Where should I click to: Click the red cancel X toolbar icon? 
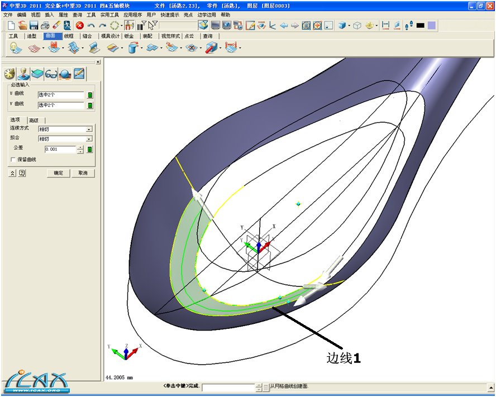click(80, 26)
